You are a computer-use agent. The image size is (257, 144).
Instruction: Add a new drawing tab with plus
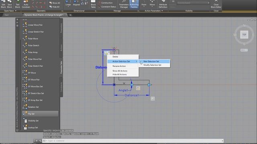click(70, 15)
